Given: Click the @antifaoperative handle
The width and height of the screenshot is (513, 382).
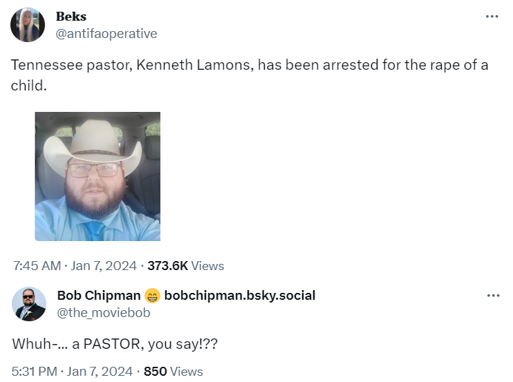Looking at the screenshot, I should coord(106,33).
